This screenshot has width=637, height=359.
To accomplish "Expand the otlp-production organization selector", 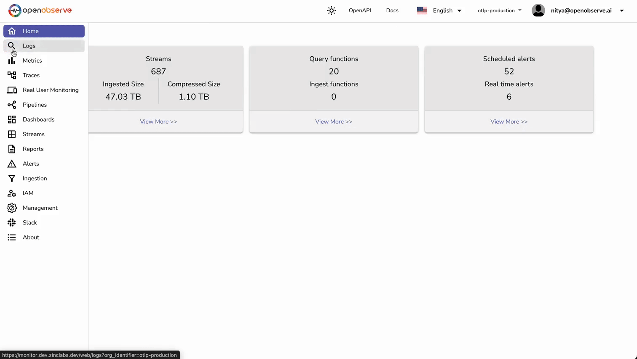I will pos(499,11).
